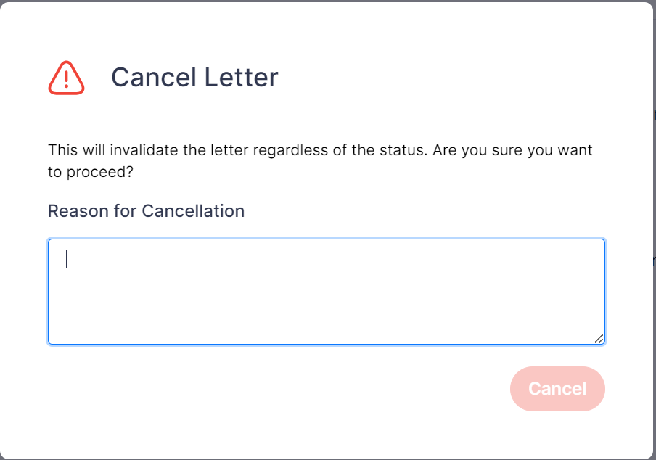The height and width of the screenshot is (460, 656).
Task: Click the Cancel Letter dialog heading
Action: [194, 78]
